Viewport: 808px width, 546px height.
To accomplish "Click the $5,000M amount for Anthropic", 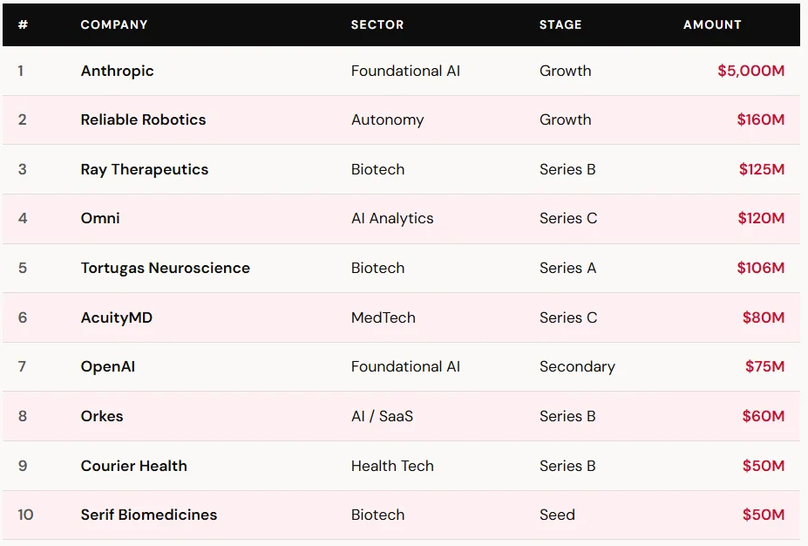I will [750, 71].
